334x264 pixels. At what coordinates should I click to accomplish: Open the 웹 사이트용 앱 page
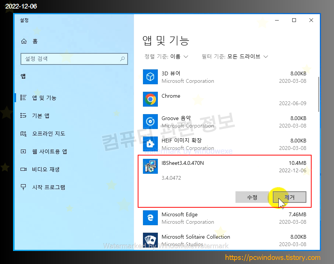[x=49, y=151]
